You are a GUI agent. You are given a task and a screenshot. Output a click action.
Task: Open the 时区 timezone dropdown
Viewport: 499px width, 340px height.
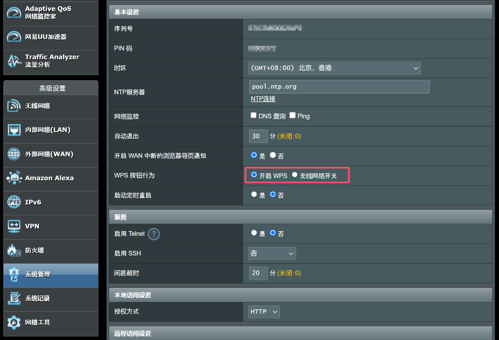pos(334,68)
